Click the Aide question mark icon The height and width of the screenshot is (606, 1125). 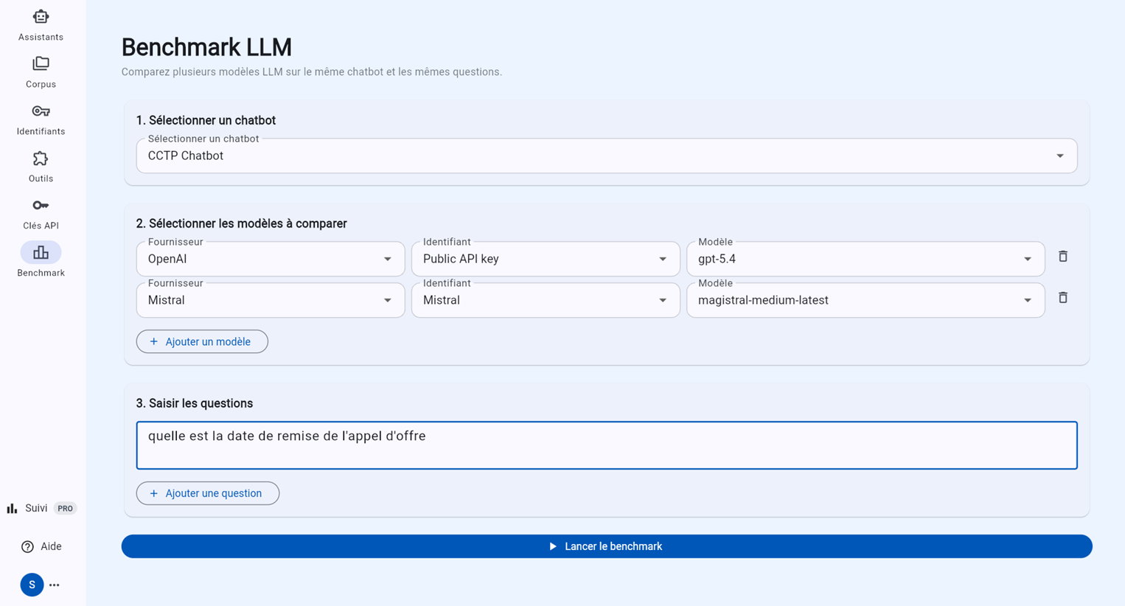pos(27,546)
